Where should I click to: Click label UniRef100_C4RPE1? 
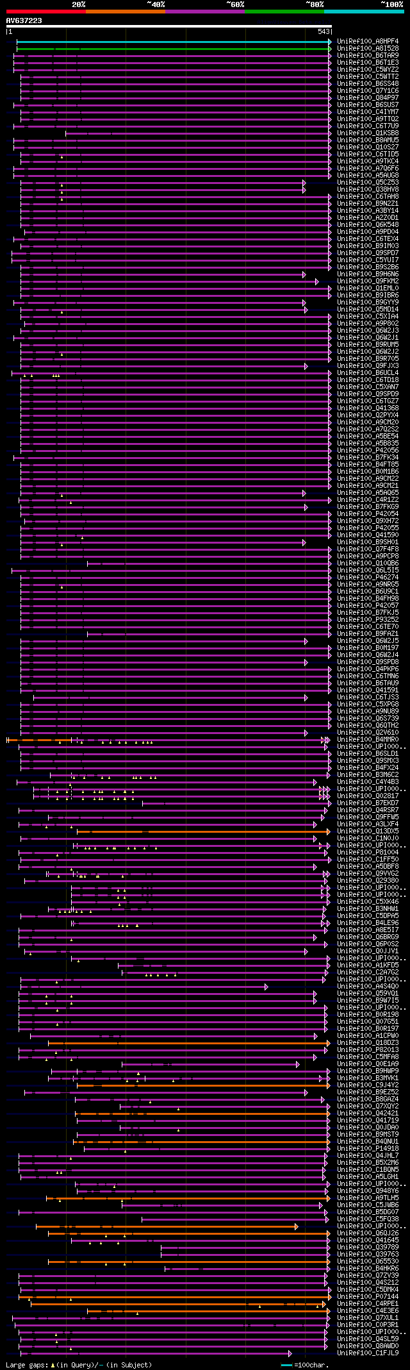(x=368, y=1304)
